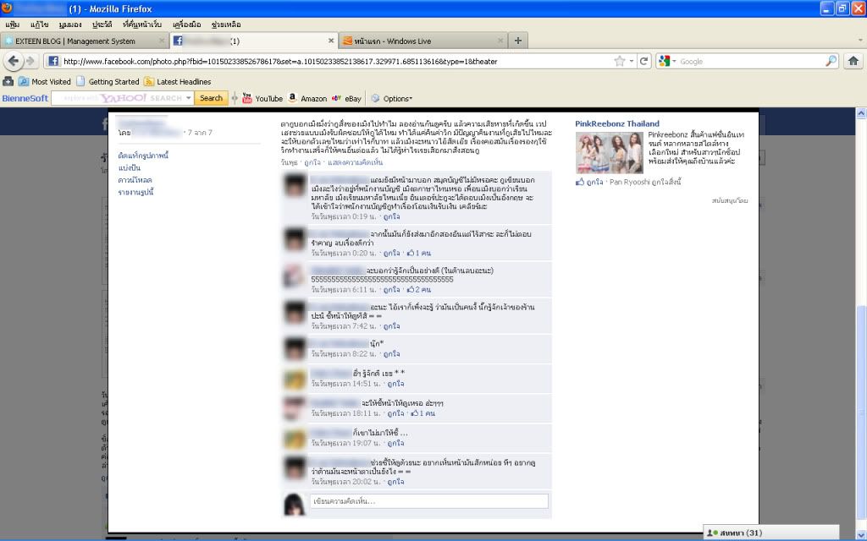Image resolution: width=867 pixels, height=541 pixels.
Task: Close the Windows Live tab
Action: [x=500, y=41]
